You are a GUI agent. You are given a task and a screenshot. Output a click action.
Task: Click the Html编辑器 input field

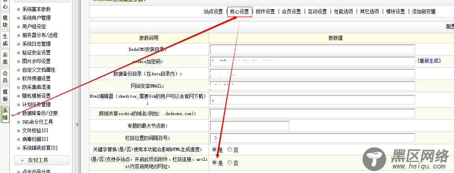pos(312,100)
